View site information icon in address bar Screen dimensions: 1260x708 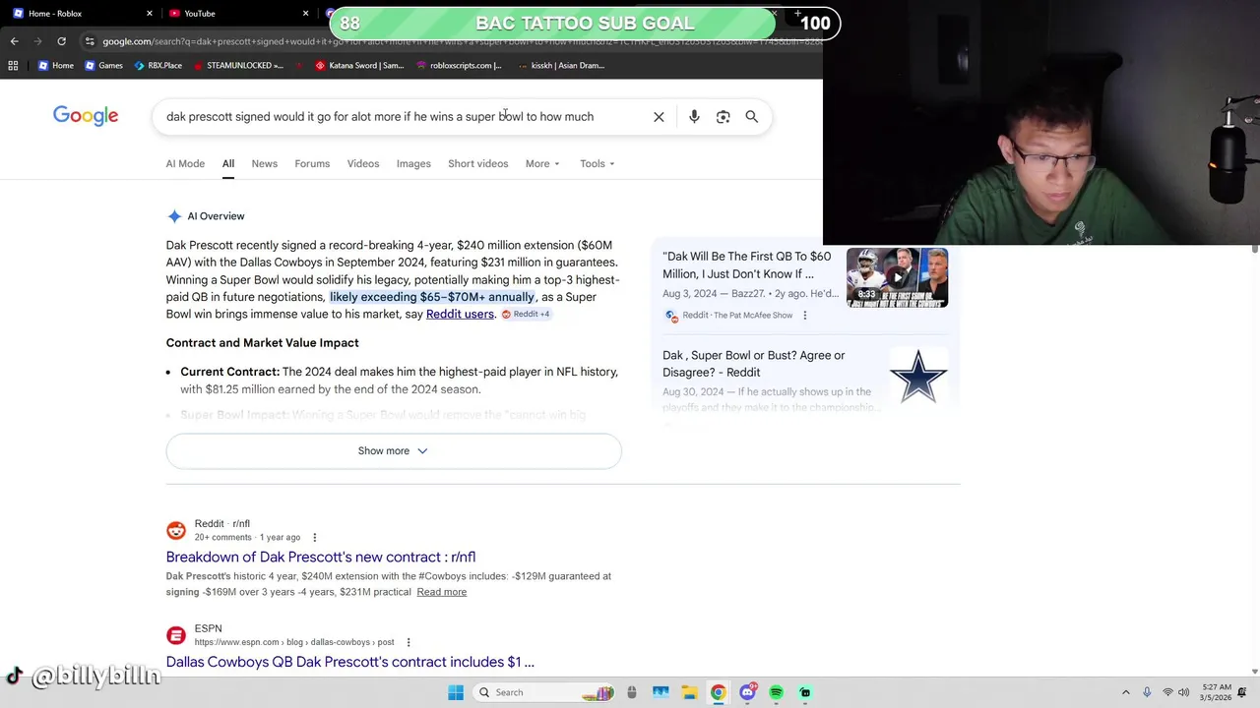coord(90,41)
